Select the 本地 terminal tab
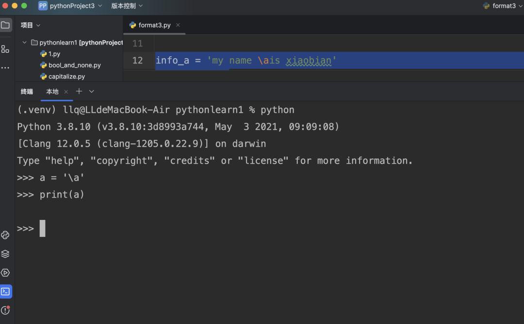The width and height of the screenshot is (524, 324). point(52,92)
